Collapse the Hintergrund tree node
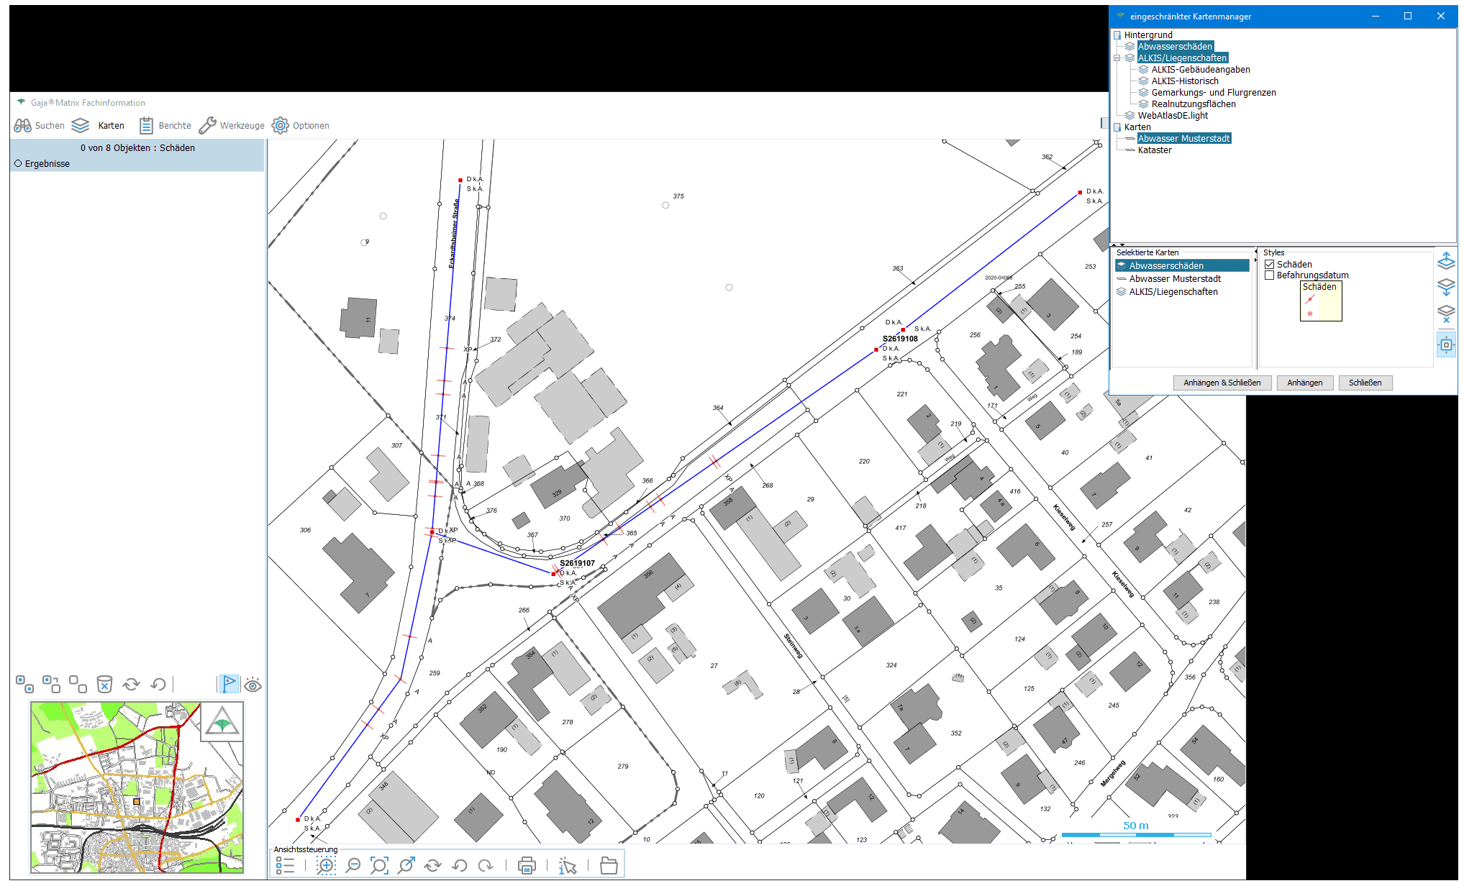Screen dimensions: 1464x886 pyautogui.click(x=1117, y=35)
